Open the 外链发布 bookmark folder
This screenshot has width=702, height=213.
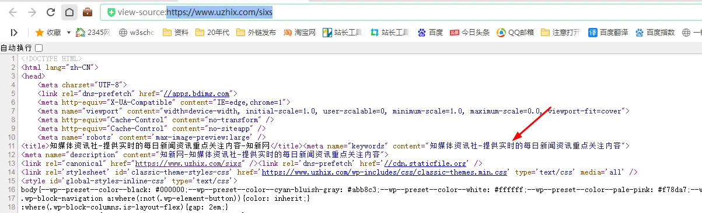256,33
